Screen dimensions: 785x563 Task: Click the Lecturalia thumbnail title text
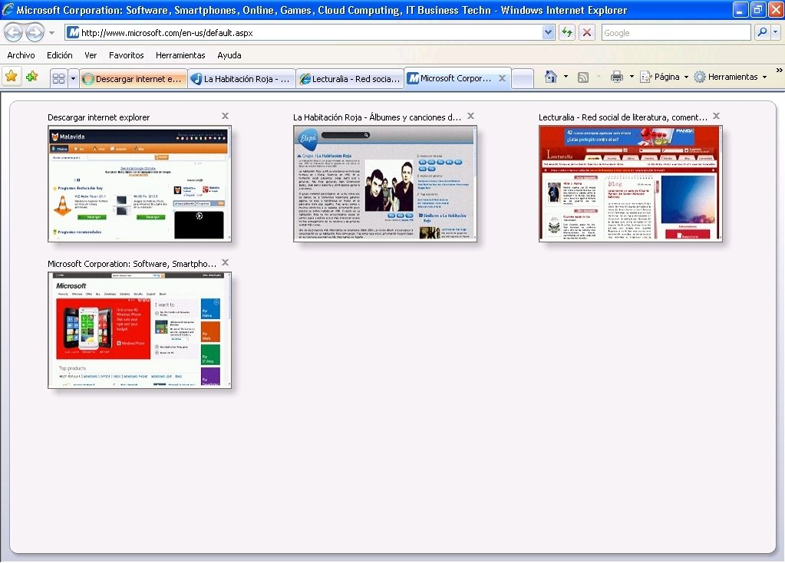623,117
